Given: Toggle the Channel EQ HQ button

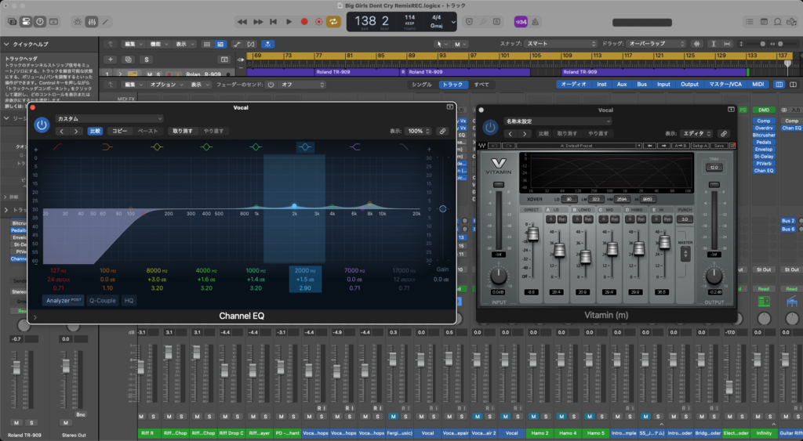Looking at the screenshot, I should (x=129, y=300).
